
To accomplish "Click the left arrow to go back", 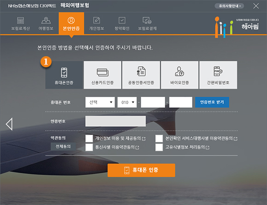I will 9,124.
